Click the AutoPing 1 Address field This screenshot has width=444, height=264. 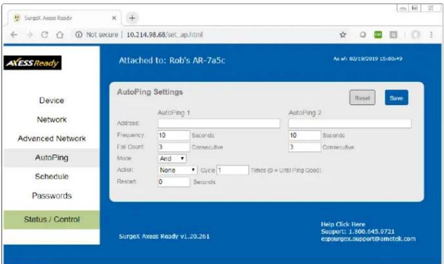[219, 123]
